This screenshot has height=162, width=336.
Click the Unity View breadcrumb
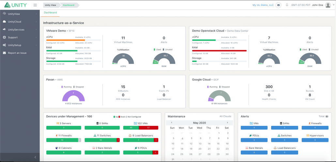coord(50,5)
